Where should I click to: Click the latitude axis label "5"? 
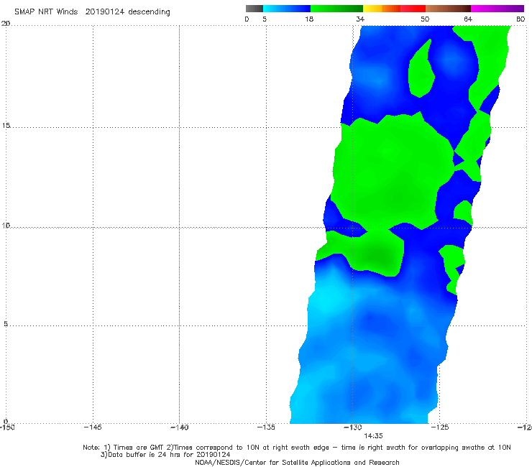click(x=6, y=323)
